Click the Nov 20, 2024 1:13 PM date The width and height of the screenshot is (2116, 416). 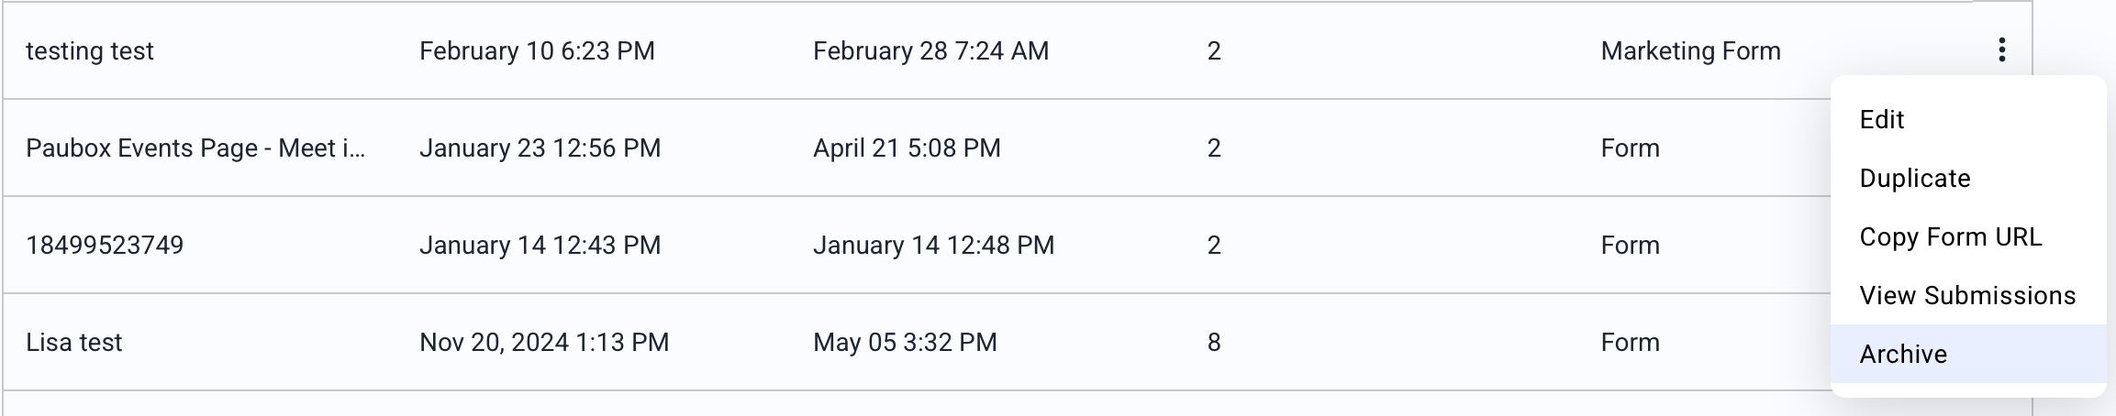pos(544,343)
